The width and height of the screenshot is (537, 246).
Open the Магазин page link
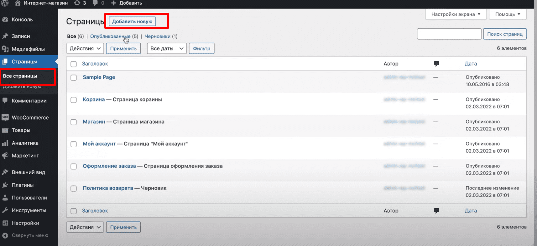pos(94,121)
